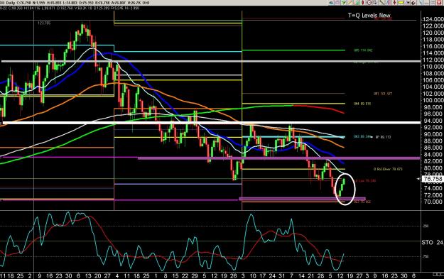Click the last green candlestick near 76
444x279 pixels.
click(344, 181)
